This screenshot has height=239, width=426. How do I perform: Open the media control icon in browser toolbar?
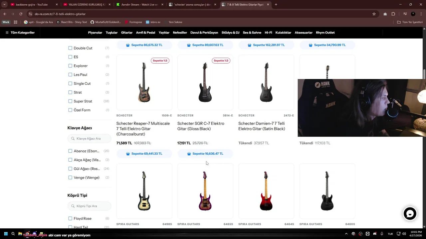tap(405, 14)
